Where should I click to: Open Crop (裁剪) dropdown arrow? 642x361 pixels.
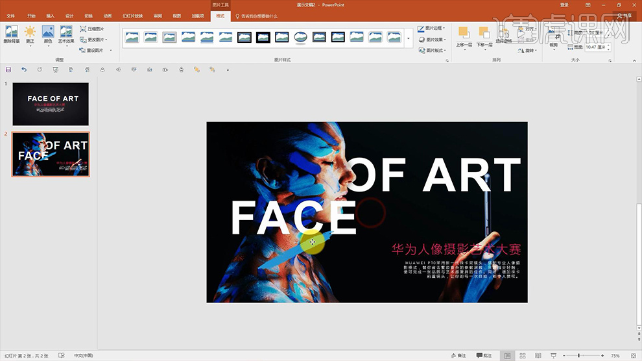(554, 49)
